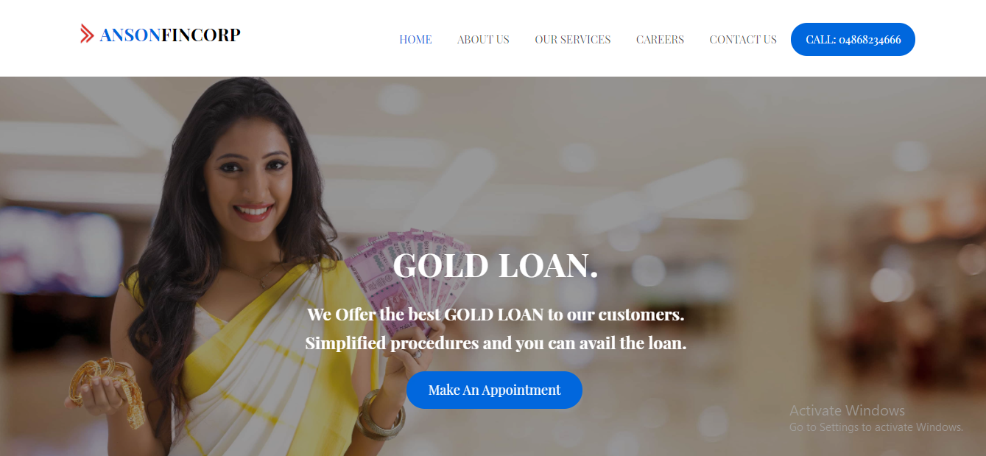
Task: Click the bracelet on the woman's wrist
Action: click(381, 415)
